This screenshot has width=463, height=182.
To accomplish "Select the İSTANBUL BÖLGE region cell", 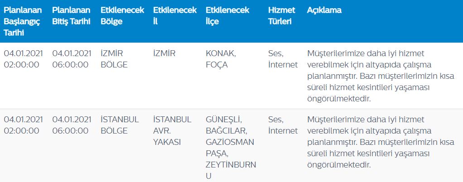I will (119, 125).
